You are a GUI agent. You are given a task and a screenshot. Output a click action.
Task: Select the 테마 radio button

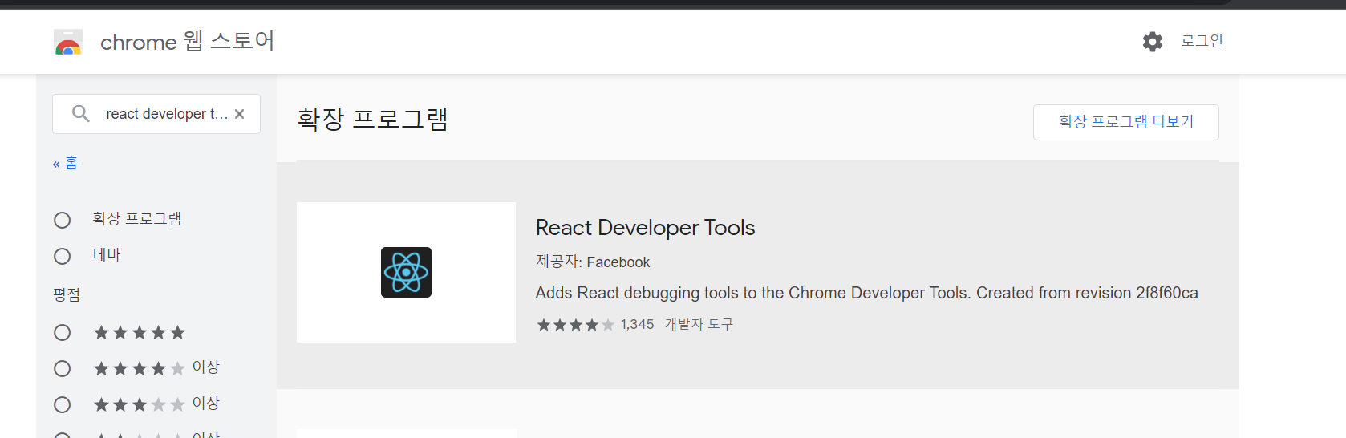(x=62, y=256)
